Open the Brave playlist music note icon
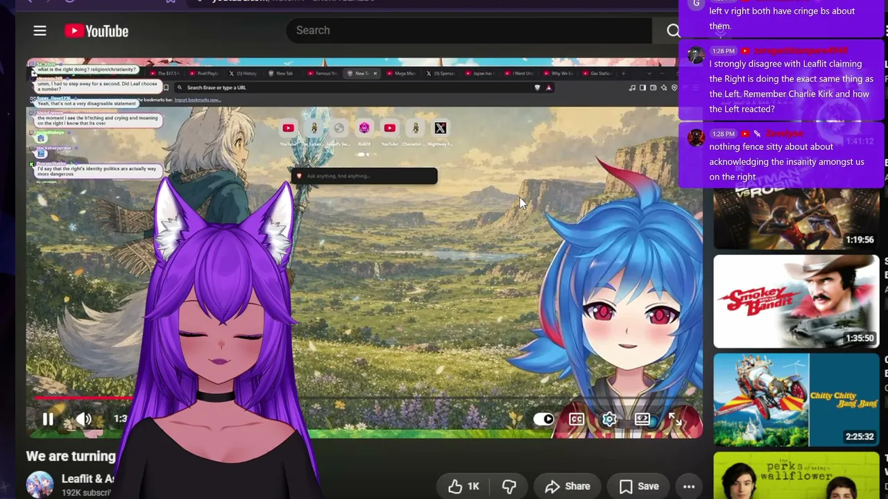 (632, 87)
